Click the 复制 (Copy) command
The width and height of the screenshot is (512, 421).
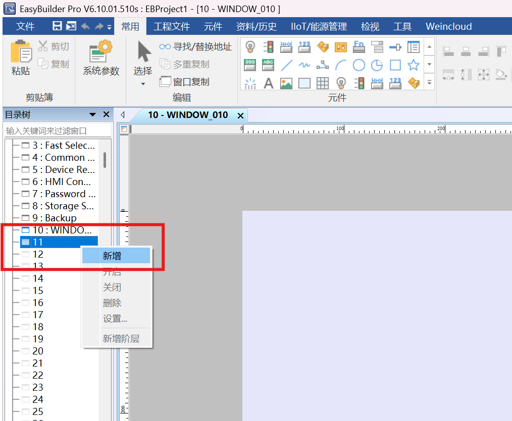[54, 64]
